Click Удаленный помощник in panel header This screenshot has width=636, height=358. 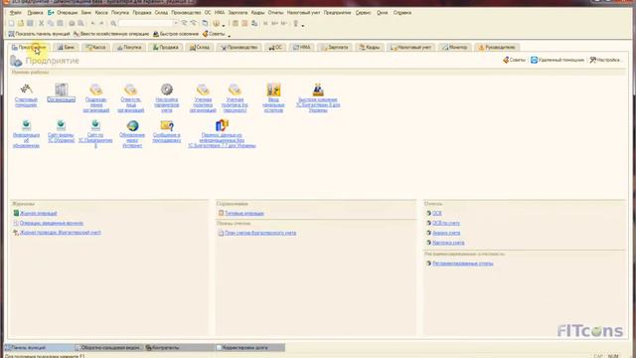557,60
